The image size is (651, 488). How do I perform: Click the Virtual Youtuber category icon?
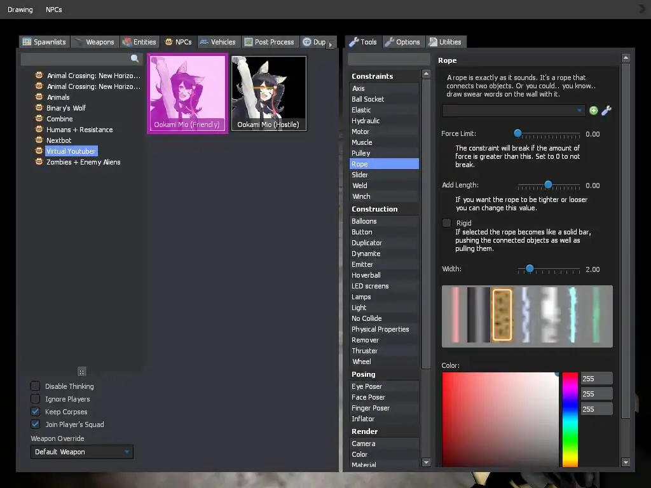point(39,151)
